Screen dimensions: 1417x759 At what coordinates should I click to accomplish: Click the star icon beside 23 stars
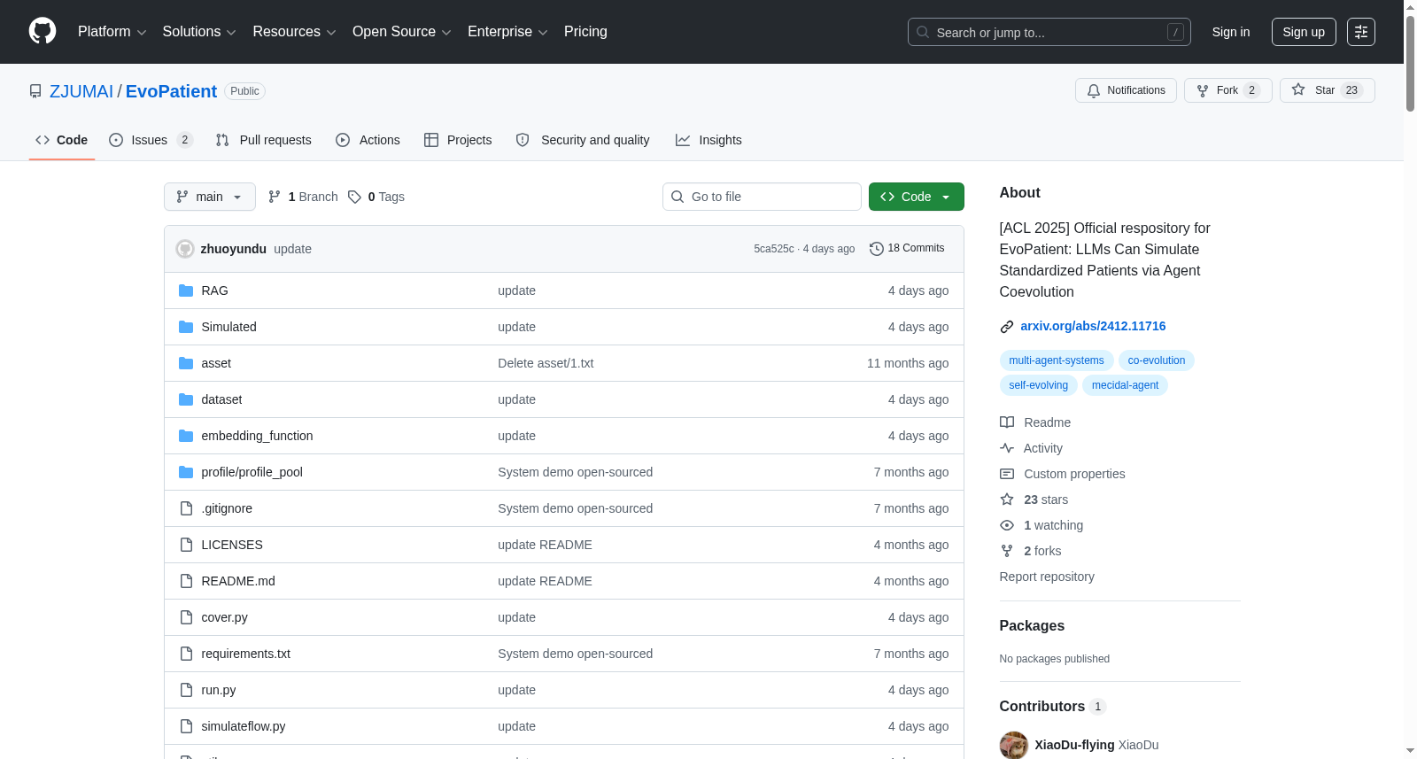[x=1007, y=500]
